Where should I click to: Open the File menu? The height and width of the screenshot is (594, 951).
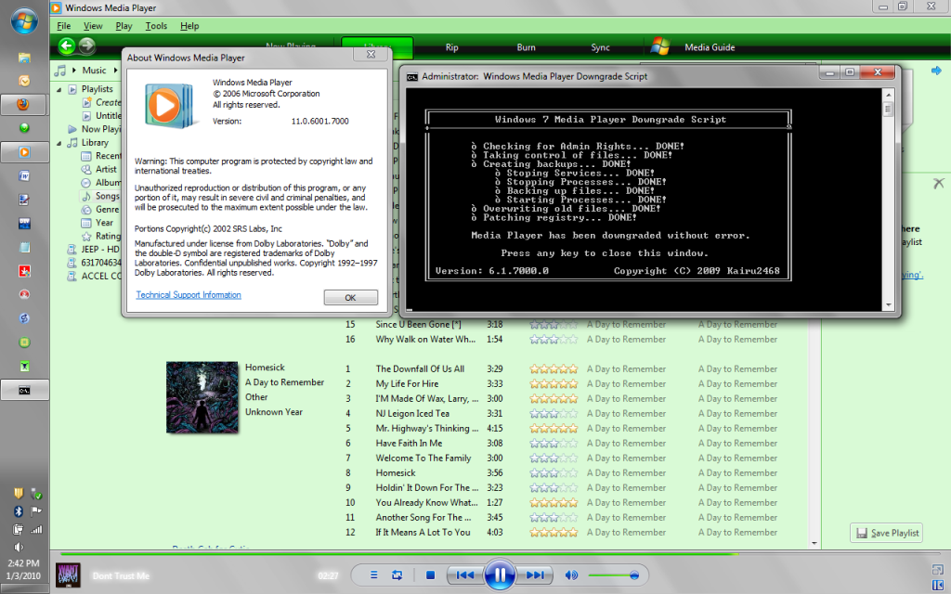click(64, 26)
